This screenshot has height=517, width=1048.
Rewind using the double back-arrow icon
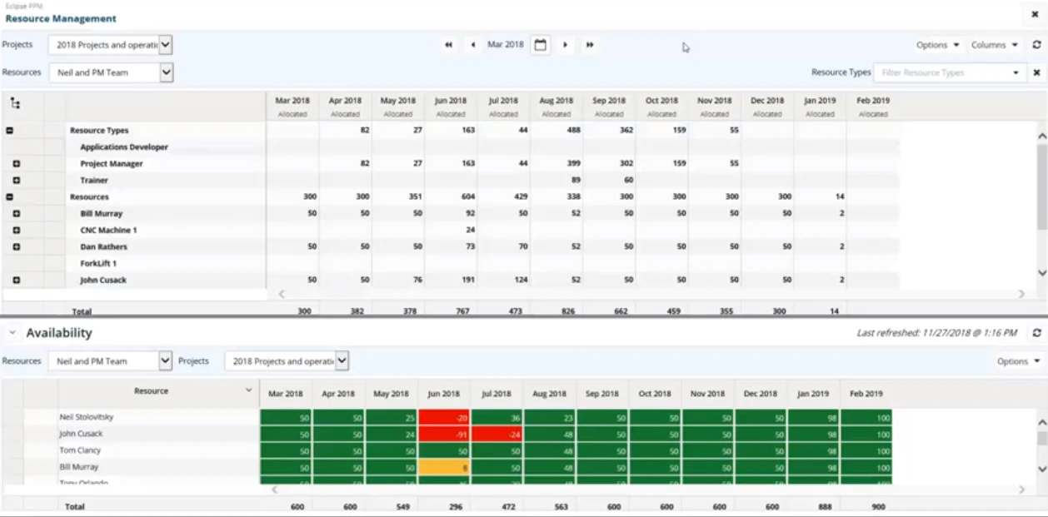[448, 45]
